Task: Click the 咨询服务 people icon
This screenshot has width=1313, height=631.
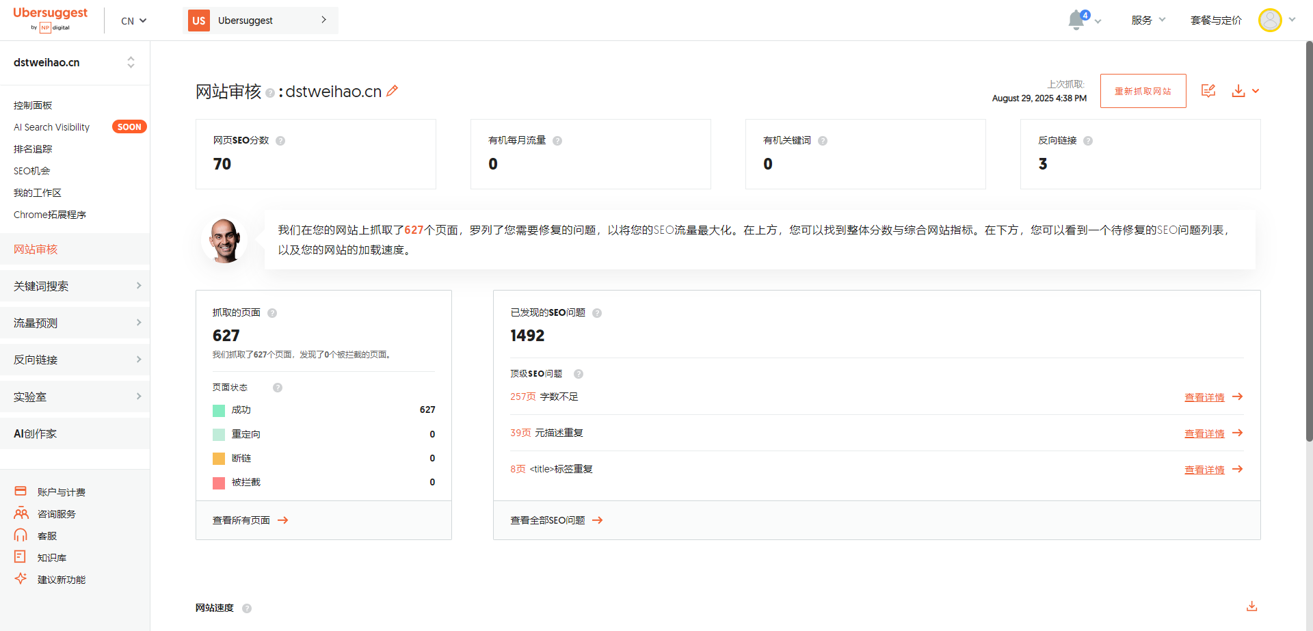Action: (21, 513)
